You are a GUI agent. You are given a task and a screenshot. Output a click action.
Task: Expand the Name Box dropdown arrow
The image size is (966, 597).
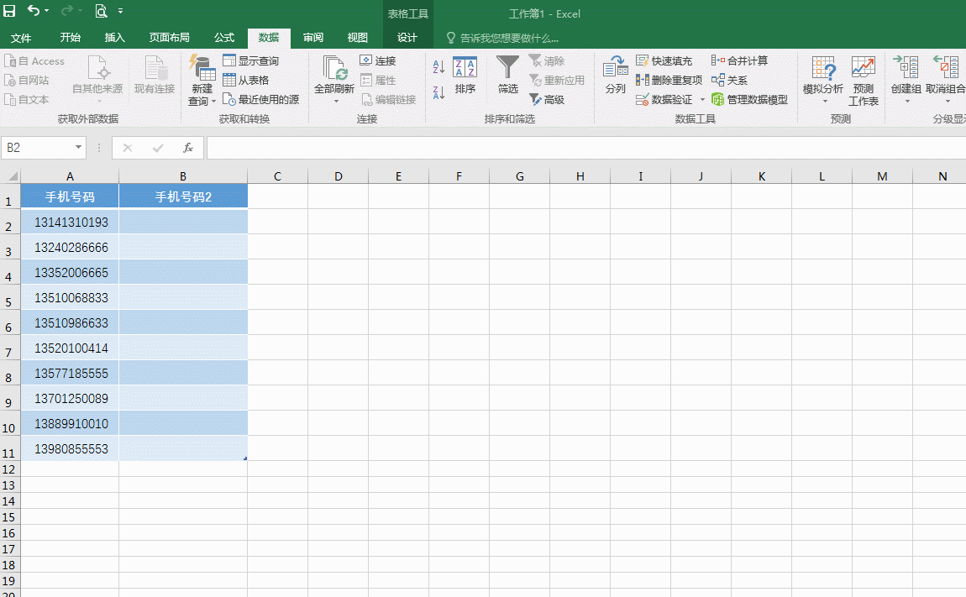[78, 147]
